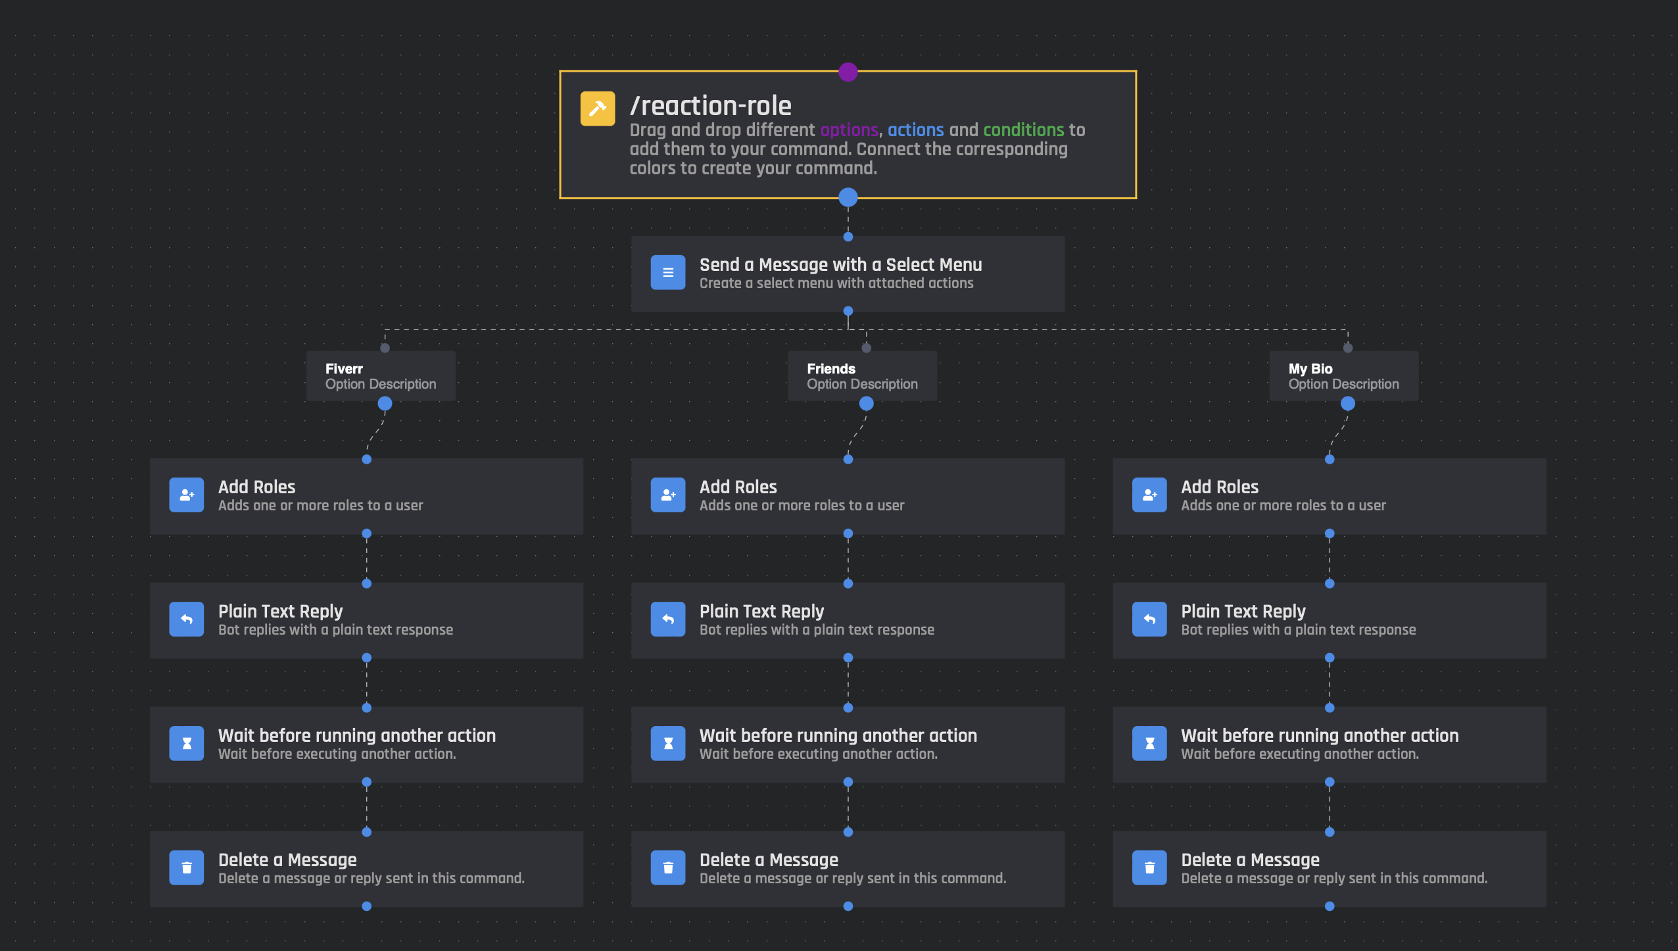Click Add Roles icon under Friends
Viewport: 1678px width, 951px height.
tap(668, 495)
